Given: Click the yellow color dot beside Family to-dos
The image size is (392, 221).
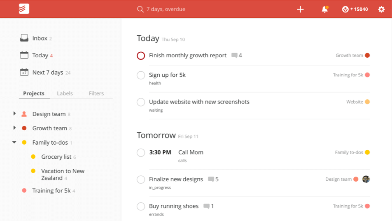Looking at the screenshot, I should [25, 142].
